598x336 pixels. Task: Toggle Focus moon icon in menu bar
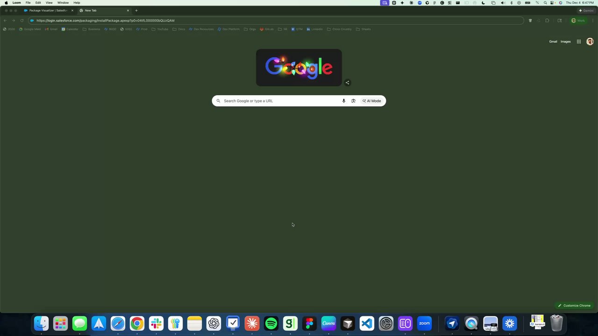click(x=483, y=3)
